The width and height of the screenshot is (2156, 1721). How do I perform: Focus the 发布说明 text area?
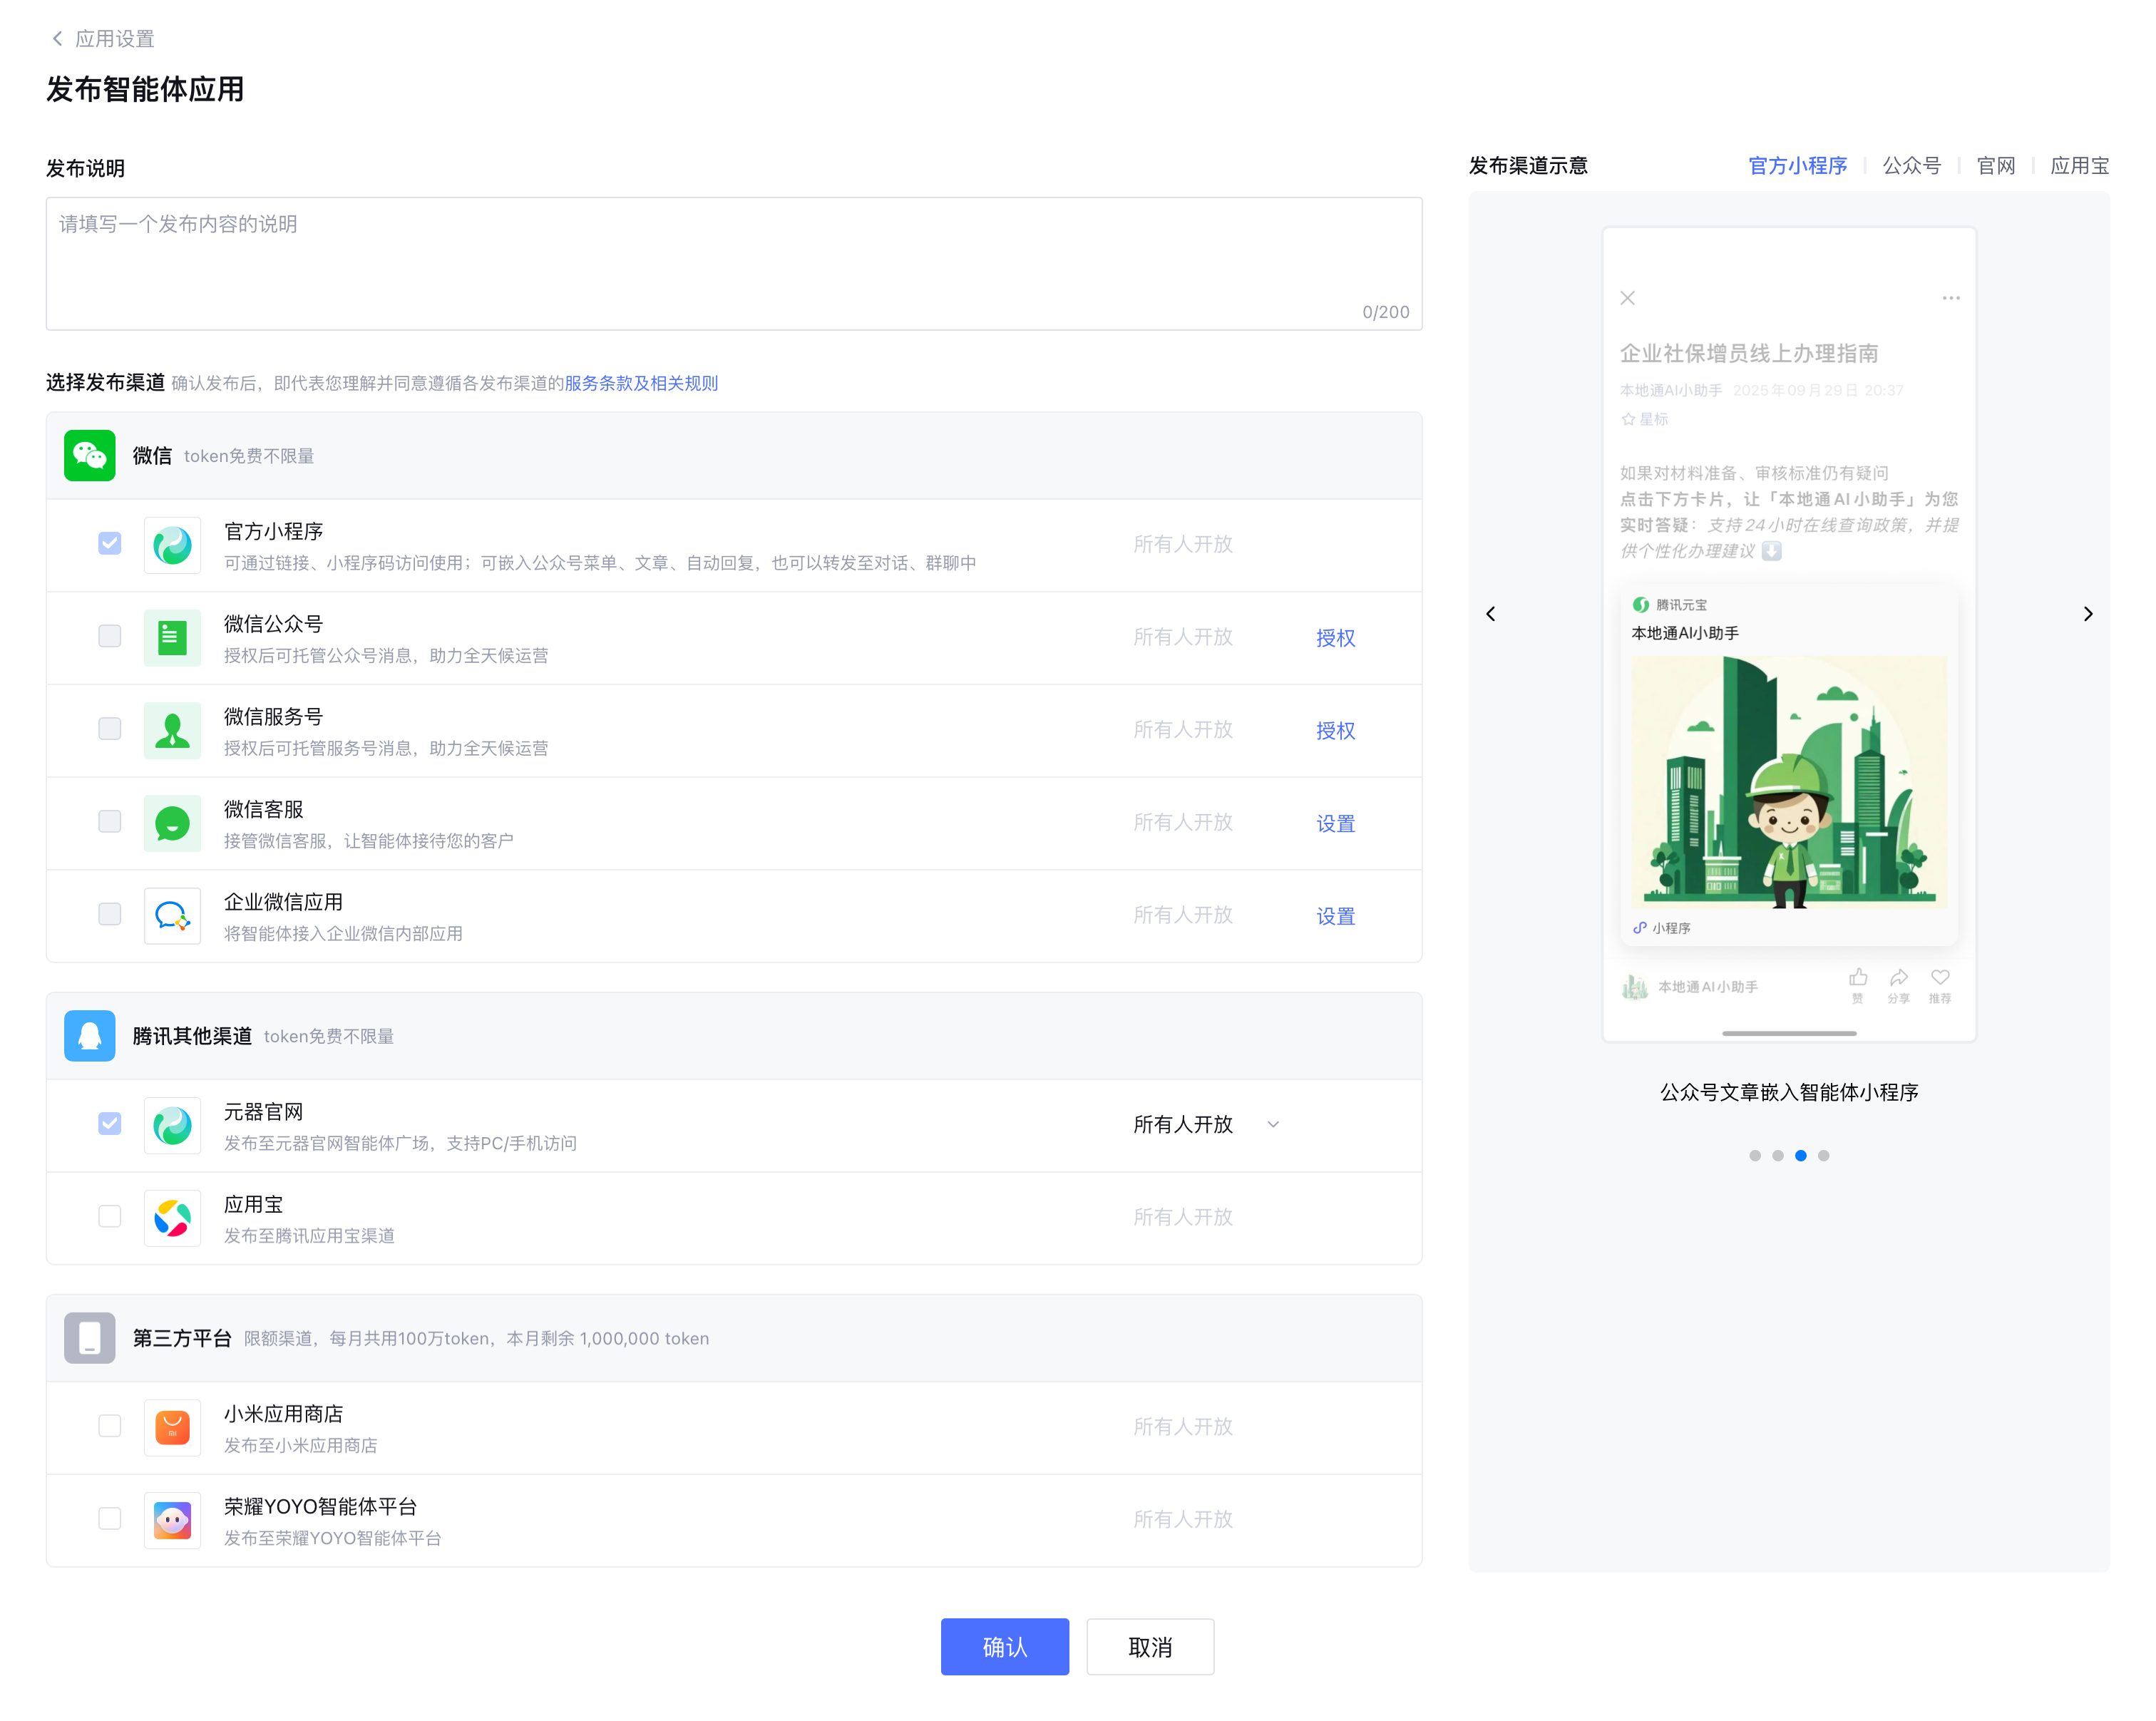pyautogui.click(x=733, y=262)
